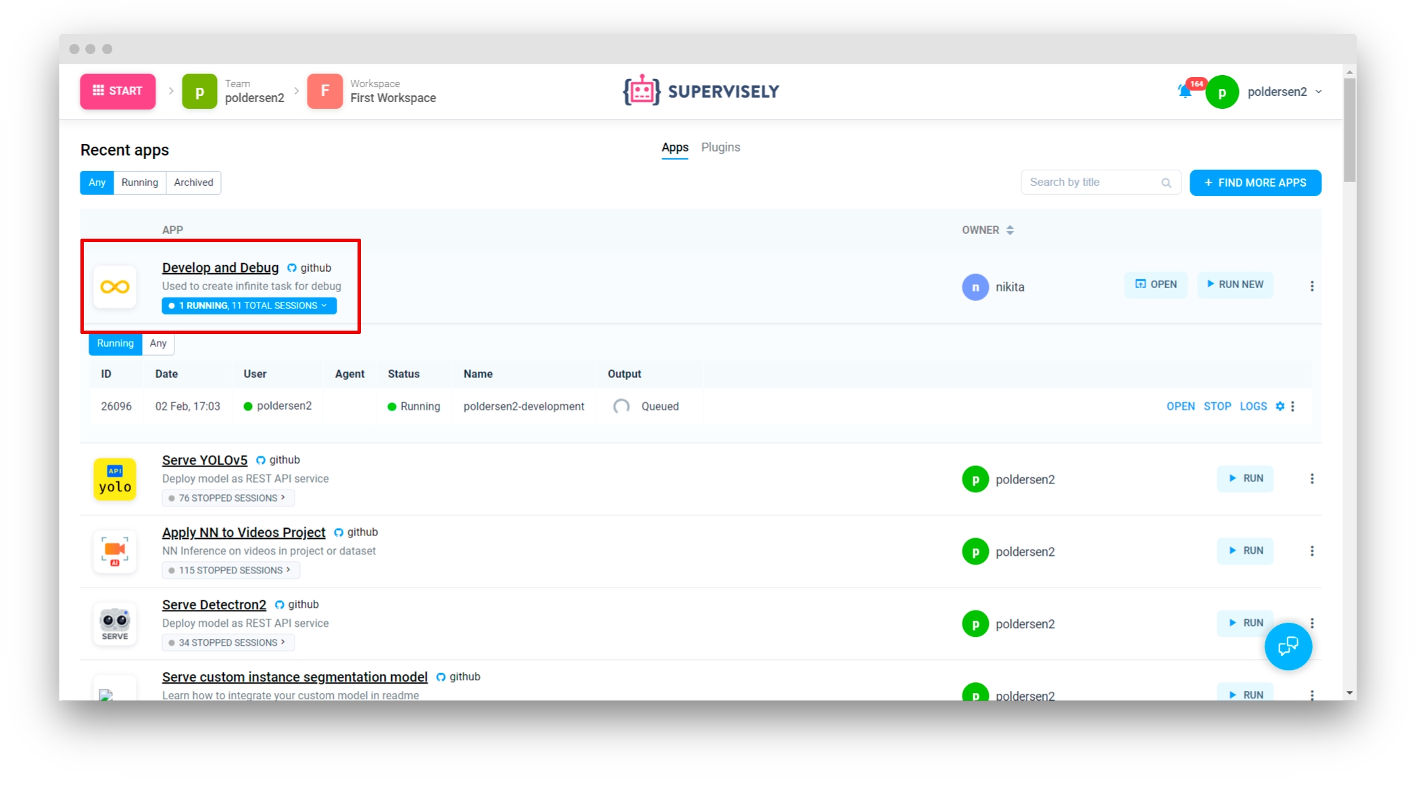Click the Serve YOLOv5 yolo icon
Viewport: 1416px width, 785px height.
pyautogui.click(x=115, y=479)
